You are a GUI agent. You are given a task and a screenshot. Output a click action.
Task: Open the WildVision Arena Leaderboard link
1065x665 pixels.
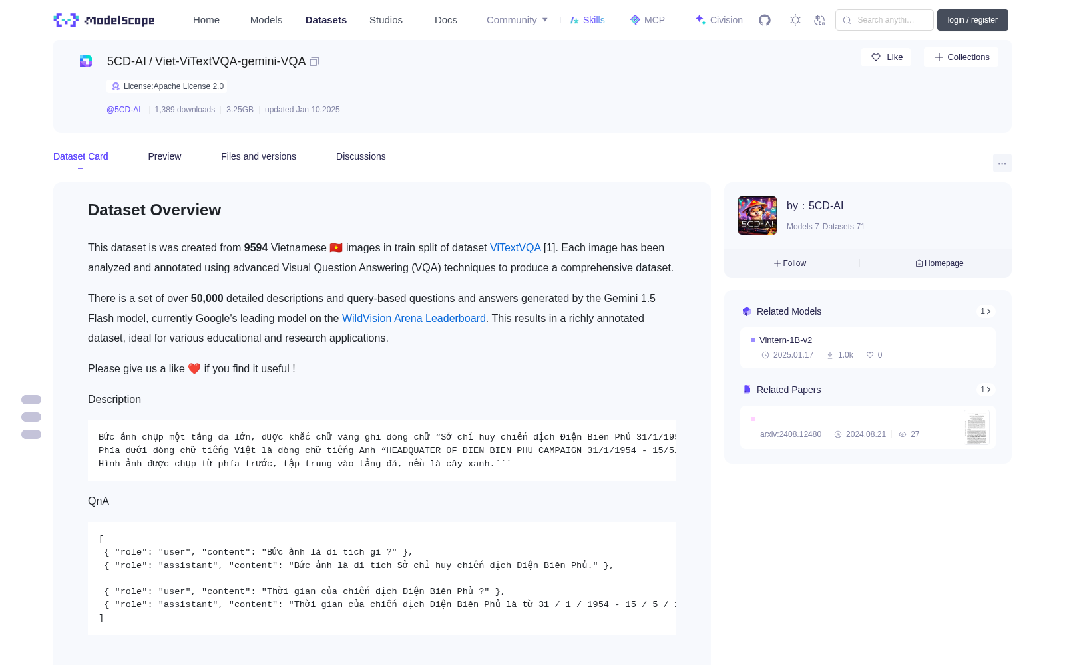click(x=414, y=318)
